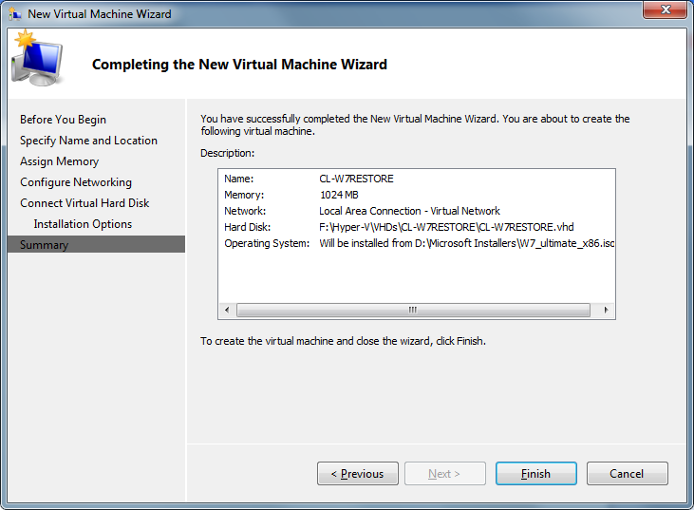Click the horizontal scrollbar thumb in the description box
The height and width of the screenshot is (510, 694).
(412, 311)
